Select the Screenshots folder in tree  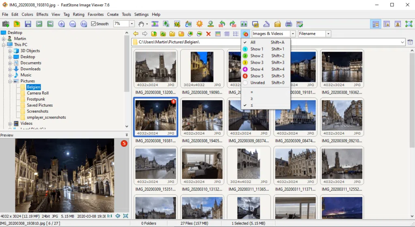pos(37,111)
